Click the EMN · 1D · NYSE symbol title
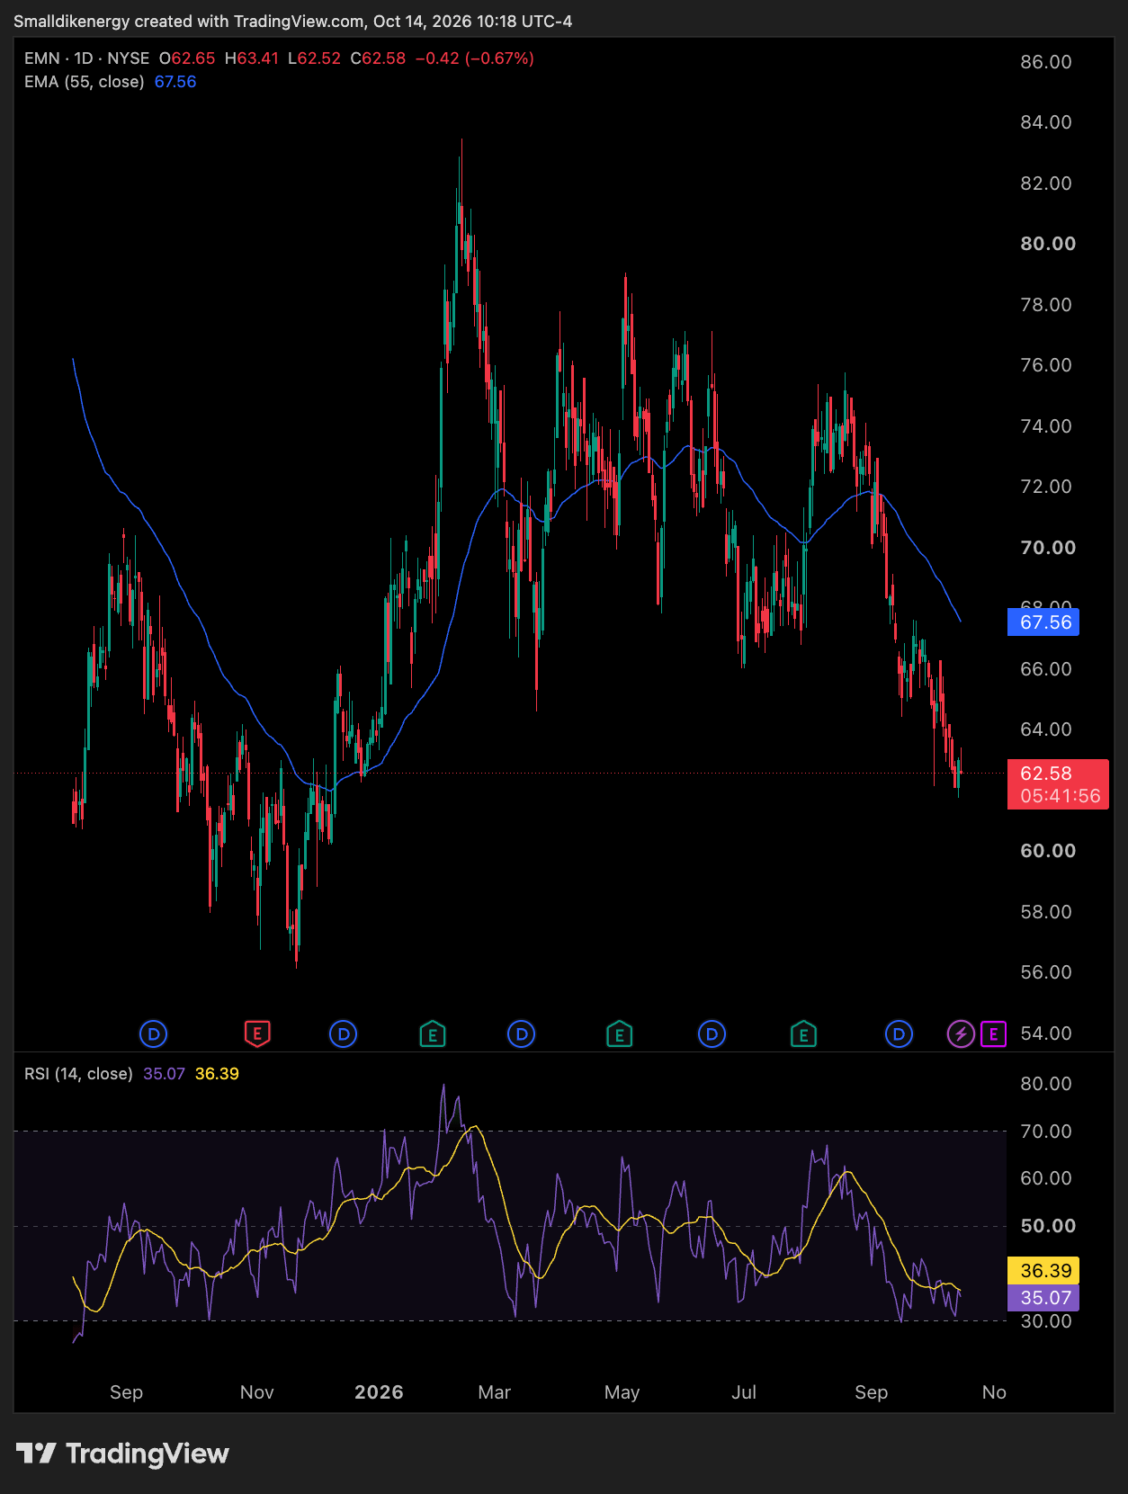The image size is (1128, 1494). click(87, 58)
